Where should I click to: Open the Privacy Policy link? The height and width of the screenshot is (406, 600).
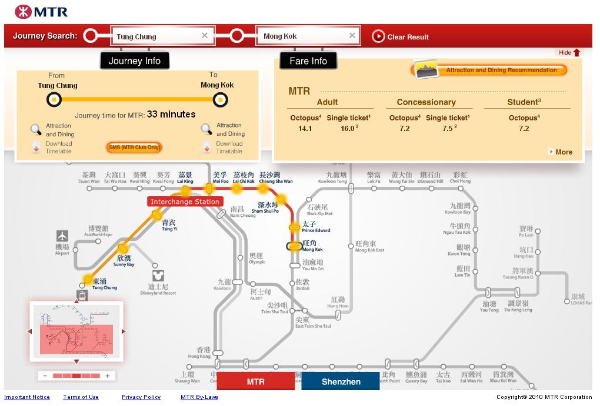pos(141,397)
